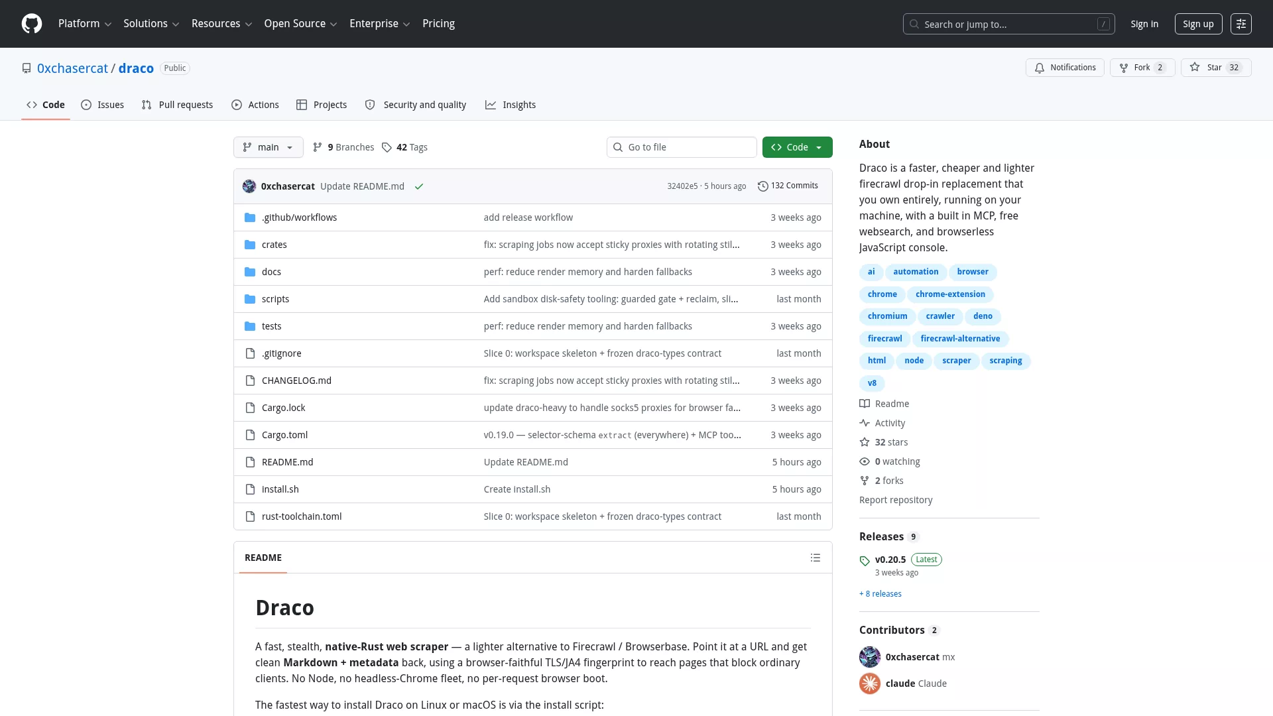The width and height of the screenshot is (1273, 716).
Task: Expand the Solutions menu
Action: click(151, 24)
